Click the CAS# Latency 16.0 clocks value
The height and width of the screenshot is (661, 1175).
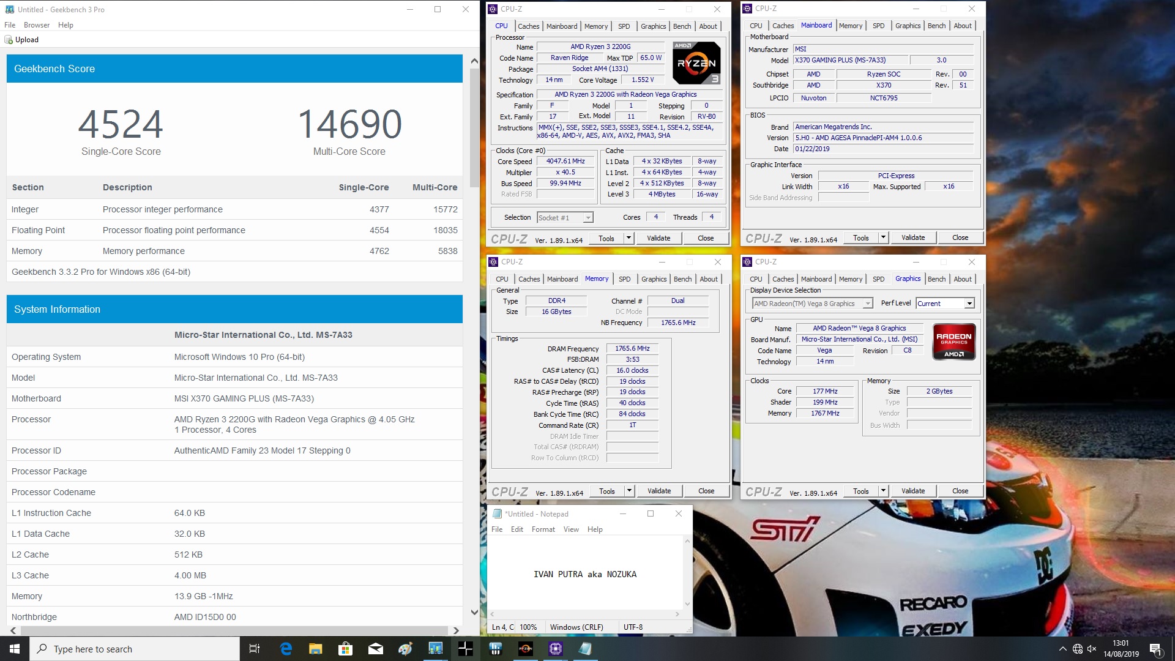[x=632, y=370]
